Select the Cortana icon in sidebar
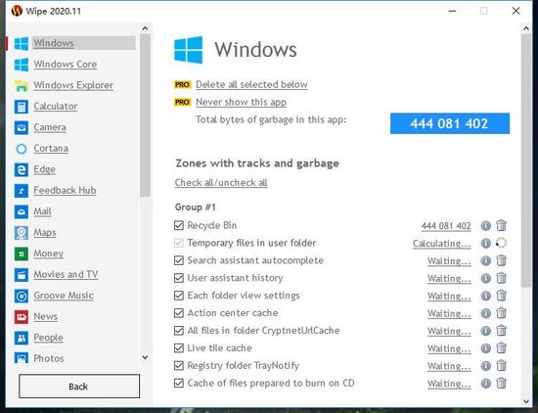Image resolution: width=538 pixels, height=413 pixels. (22, 149)
